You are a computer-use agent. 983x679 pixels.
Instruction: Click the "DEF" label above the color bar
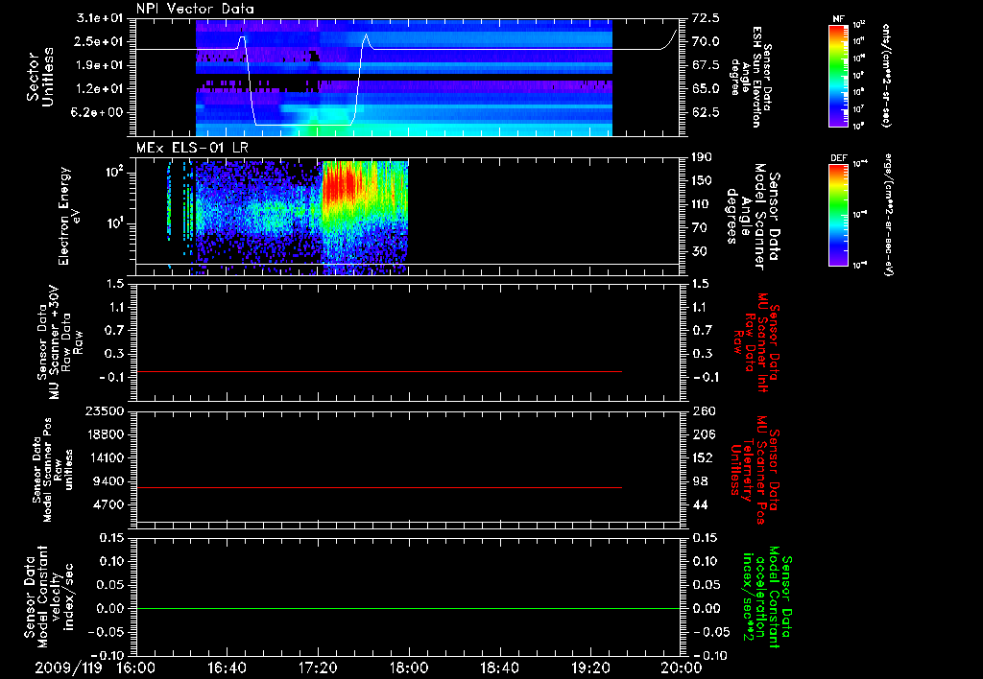pos(839,158)
